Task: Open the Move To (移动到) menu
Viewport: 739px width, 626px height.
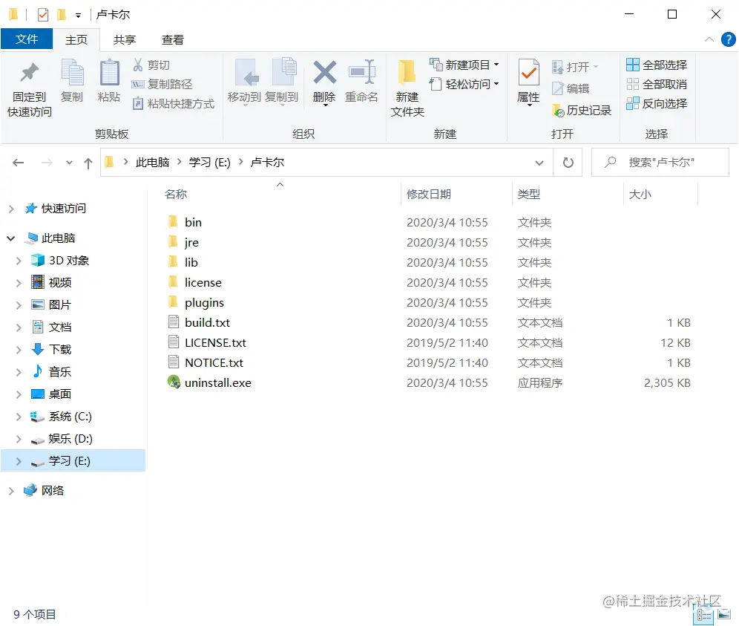Action: coord(244,81)
